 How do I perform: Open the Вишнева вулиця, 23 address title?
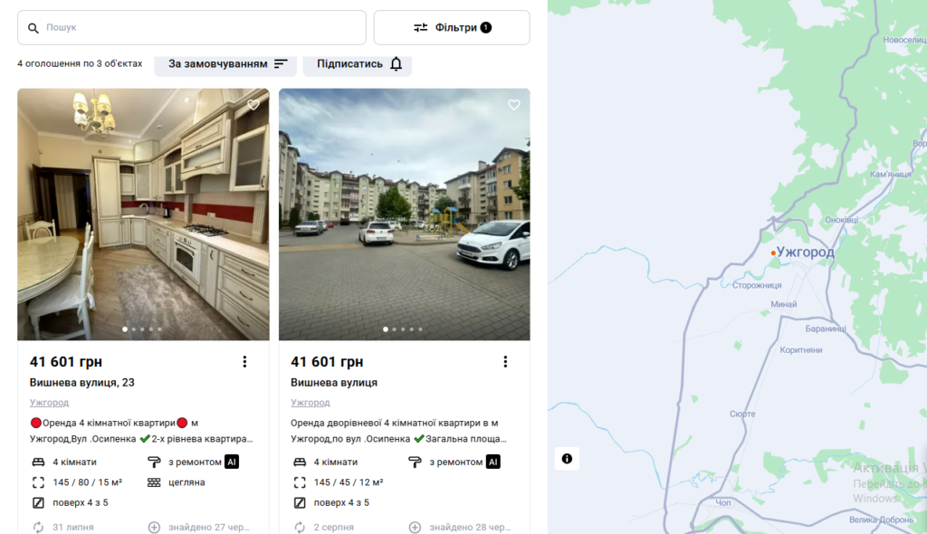click(82, 383)
